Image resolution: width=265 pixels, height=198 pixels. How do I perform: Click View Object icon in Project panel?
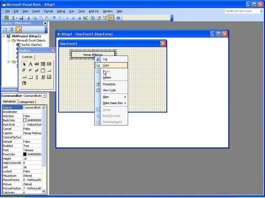coord(11,30)
